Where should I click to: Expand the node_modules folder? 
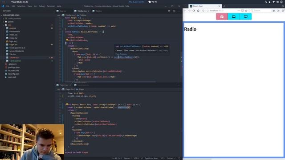pos(14,19)
